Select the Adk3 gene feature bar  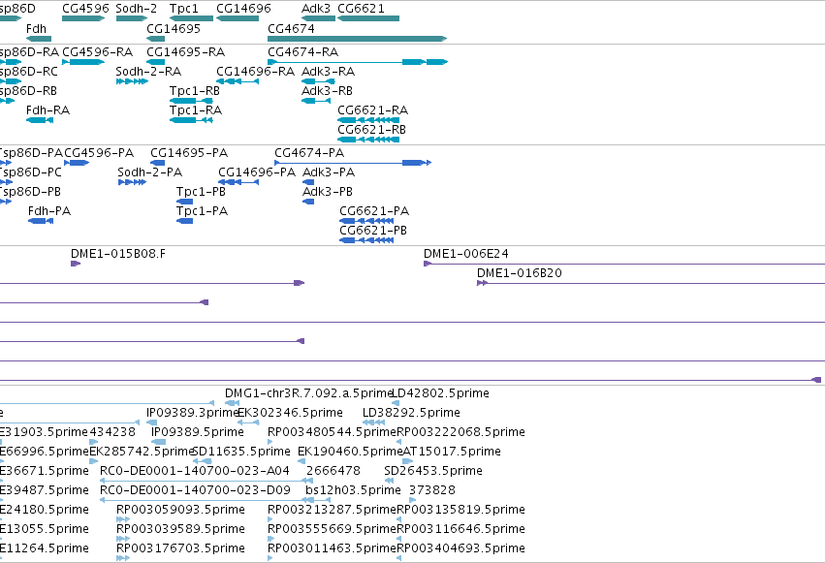pos(318,18)
